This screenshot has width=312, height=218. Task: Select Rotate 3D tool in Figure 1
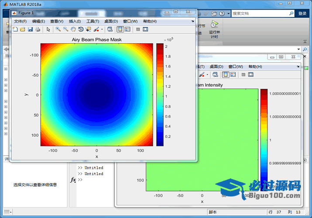(x=81, y=29)
